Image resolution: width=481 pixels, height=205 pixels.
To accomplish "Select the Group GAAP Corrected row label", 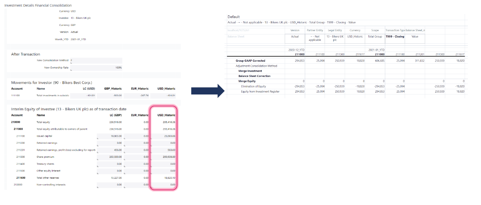I will click(x=250, y=61).
